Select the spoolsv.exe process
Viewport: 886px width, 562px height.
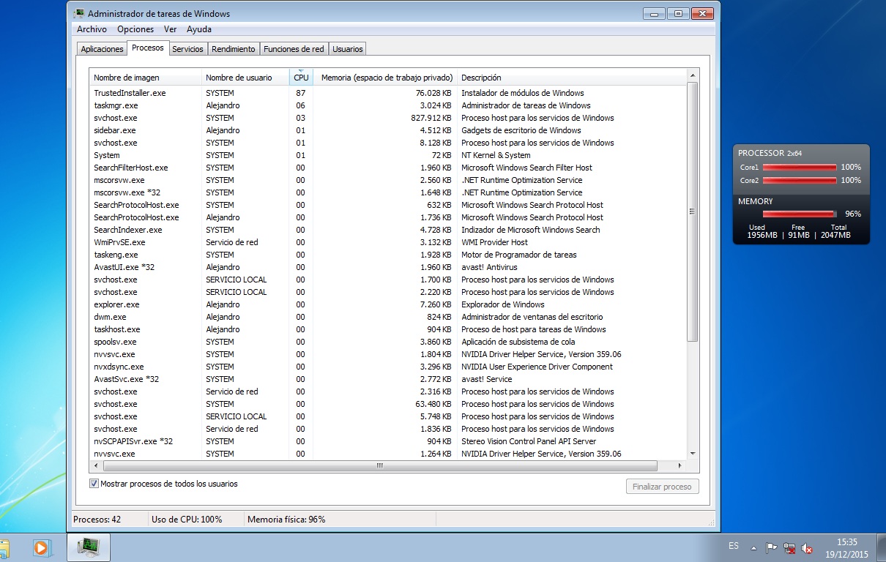coord(388,342)
